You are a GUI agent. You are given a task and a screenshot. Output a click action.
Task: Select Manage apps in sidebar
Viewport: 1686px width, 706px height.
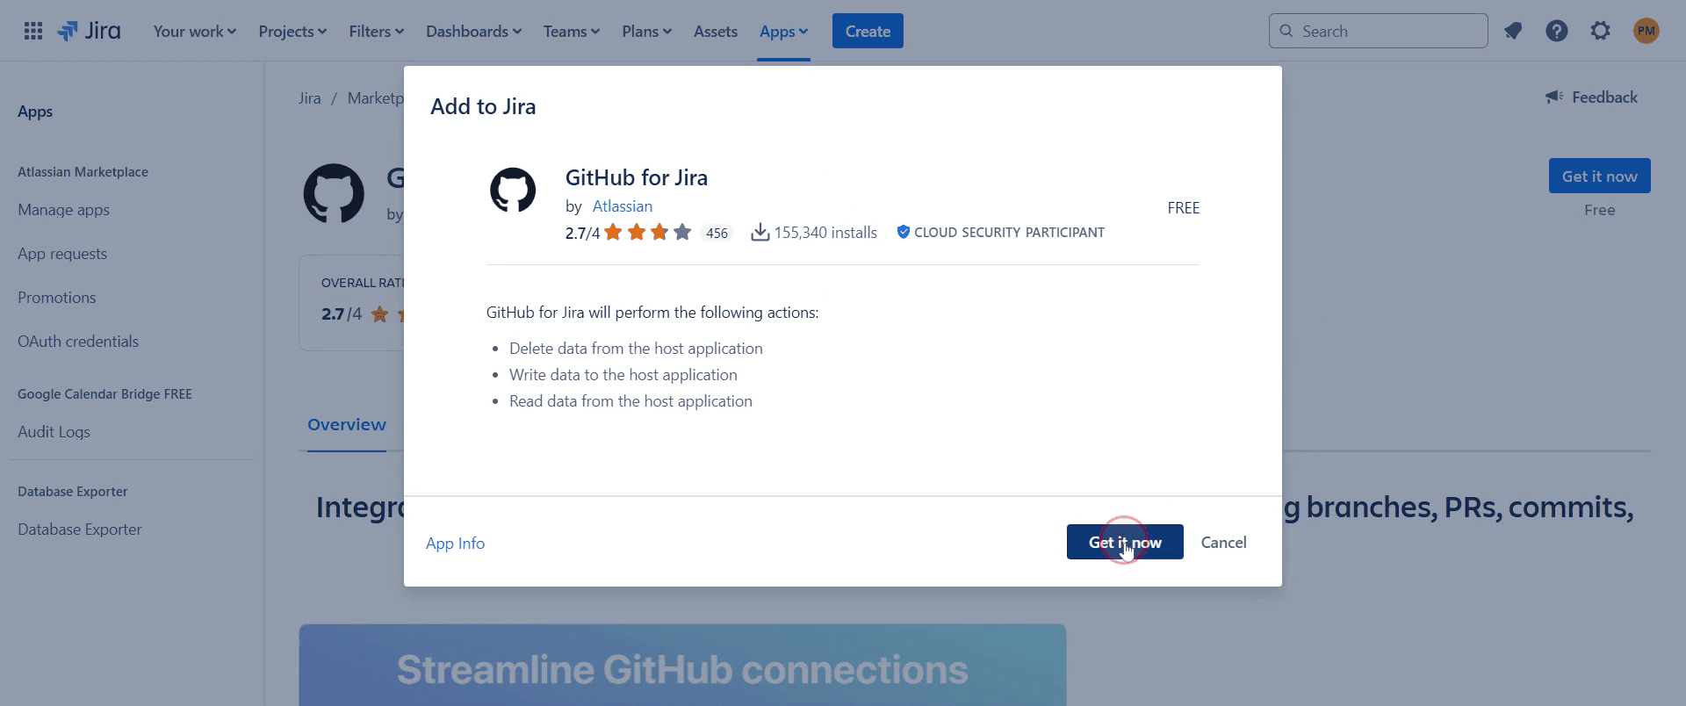point(63,209)
